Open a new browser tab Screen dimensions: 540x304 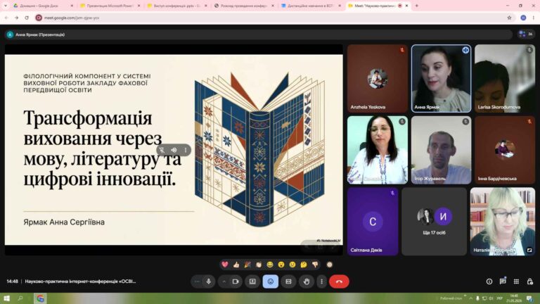[416, 6]
